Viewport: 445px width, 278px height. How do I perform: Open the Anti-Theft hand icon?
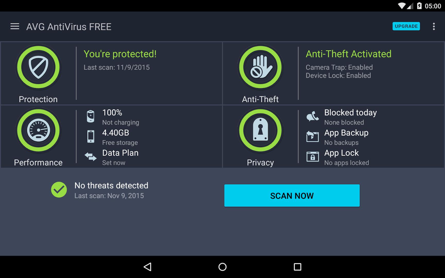tap(260, 67)
